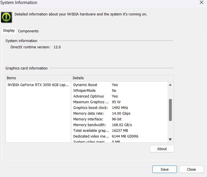
Task: Select Total available graphics memory label
Action: 91,131
